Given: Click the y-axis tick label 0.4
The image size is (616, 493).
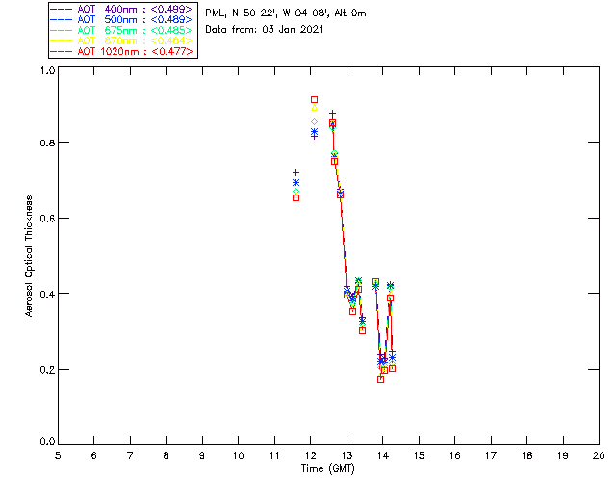Looking at the screenshot, I should pyautogui.click(x=47, y=294).
